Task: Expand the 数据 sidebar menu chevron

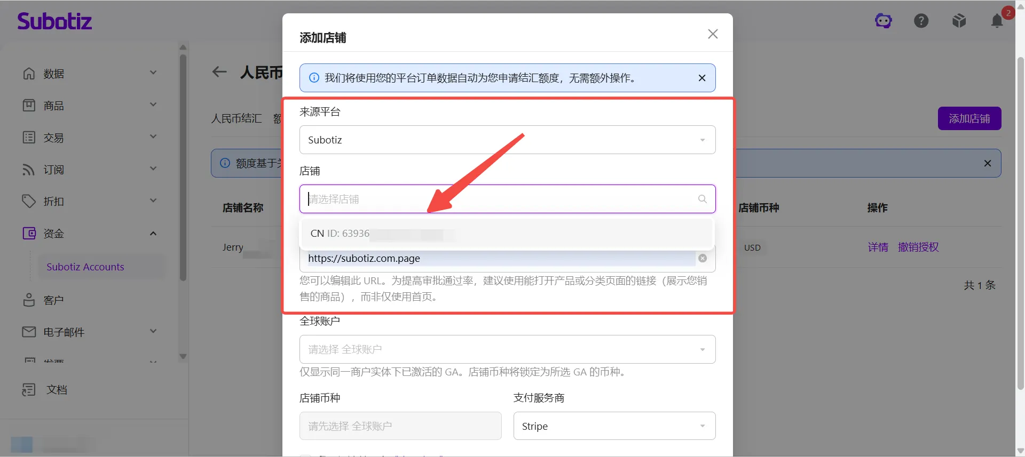Action: coord(153,73)
